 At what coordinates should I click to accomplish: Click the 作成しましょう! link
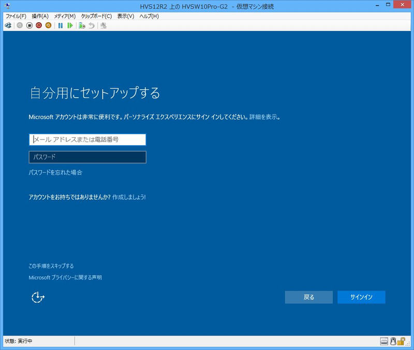129,197
